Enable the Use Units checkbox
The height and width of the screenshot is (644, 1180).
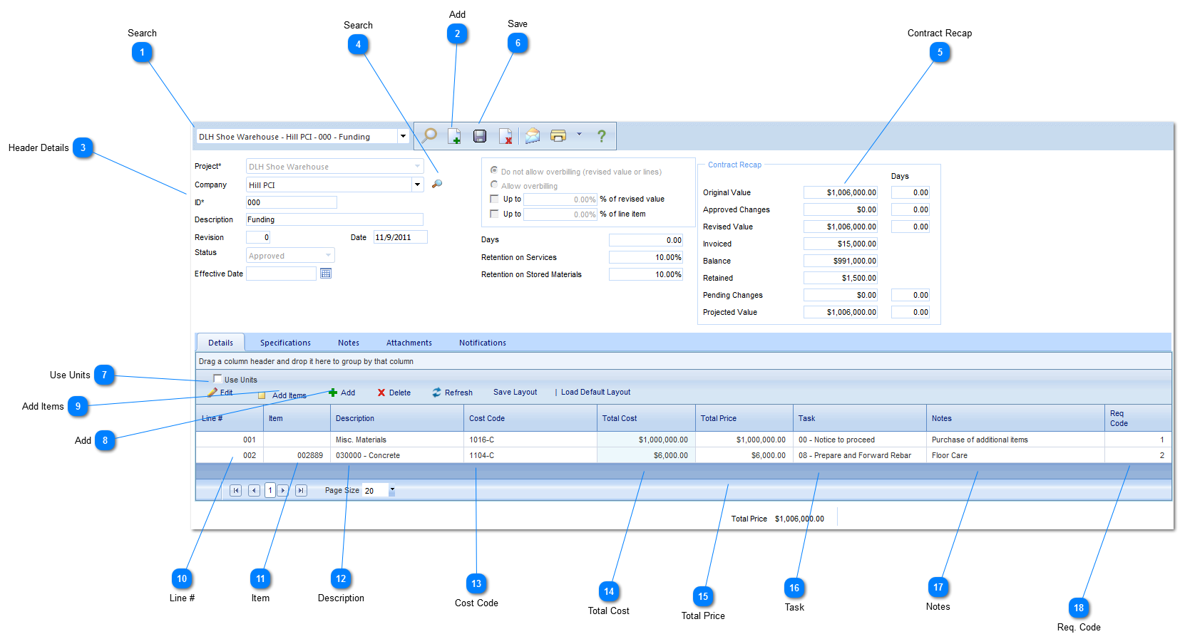(x=217, y=379)
